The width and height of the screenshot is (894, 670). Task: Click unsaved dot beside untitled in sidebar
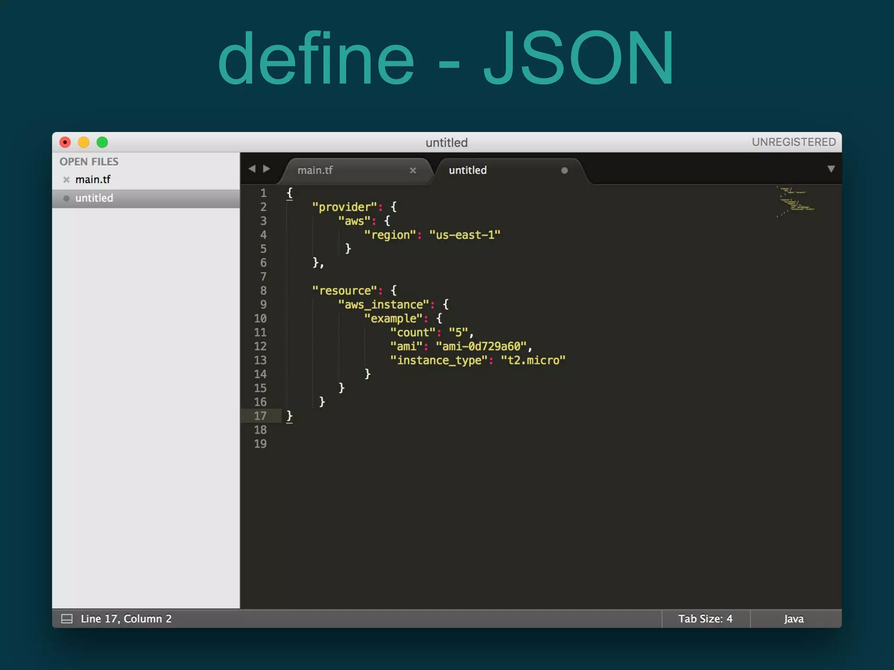[x=66, y=198]
